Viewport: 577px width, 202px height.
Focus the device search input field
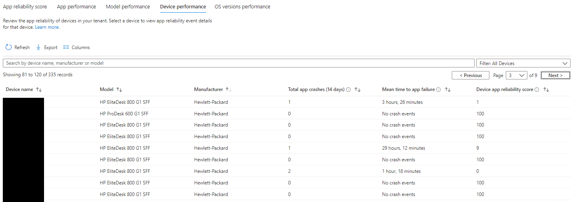[x=238, y=63]
